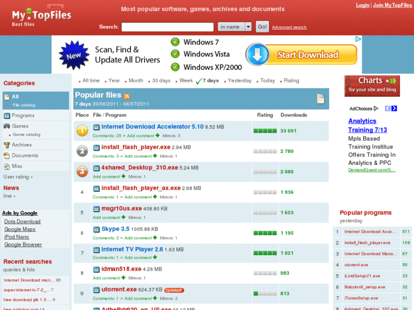
Task: Click the gold number 1 place medal
Action: (x=82, y=131)
